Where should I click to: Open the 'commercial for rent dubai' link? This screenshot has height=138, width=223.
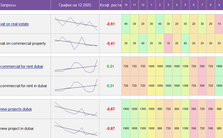(x=22, y=66)
